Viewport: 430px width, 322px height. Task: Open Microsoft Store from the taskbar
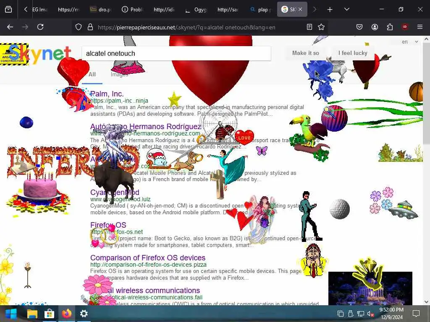pyautogui.click(x=50, y=314)
